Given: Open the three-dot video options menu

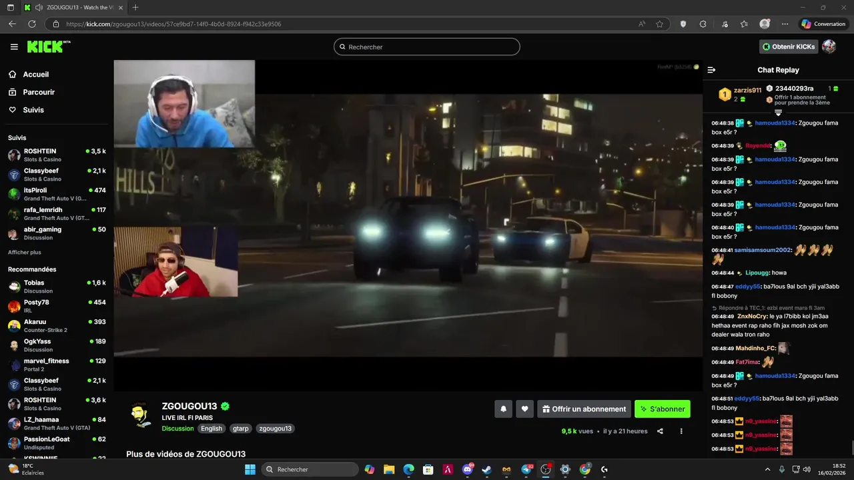Looking at the screenshot, I should click(681, 431).
